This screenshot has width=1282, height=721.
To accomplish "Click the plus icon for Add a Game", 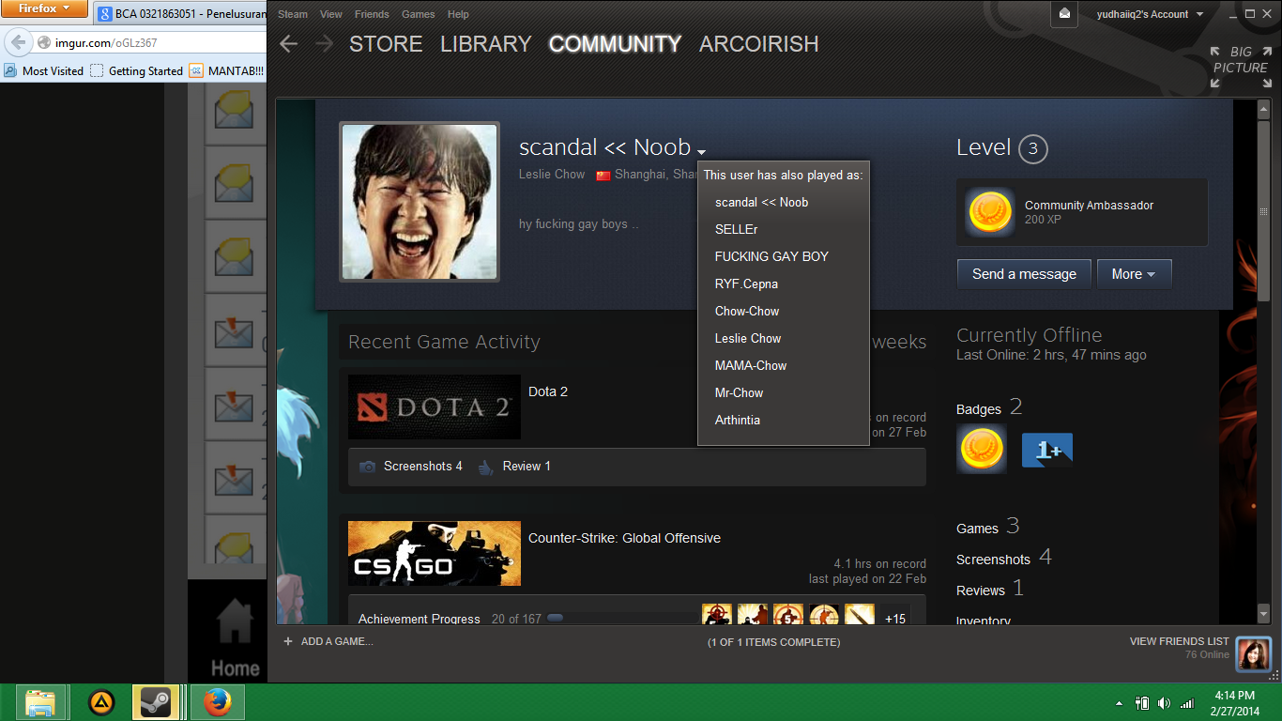I will pos(288,641).
